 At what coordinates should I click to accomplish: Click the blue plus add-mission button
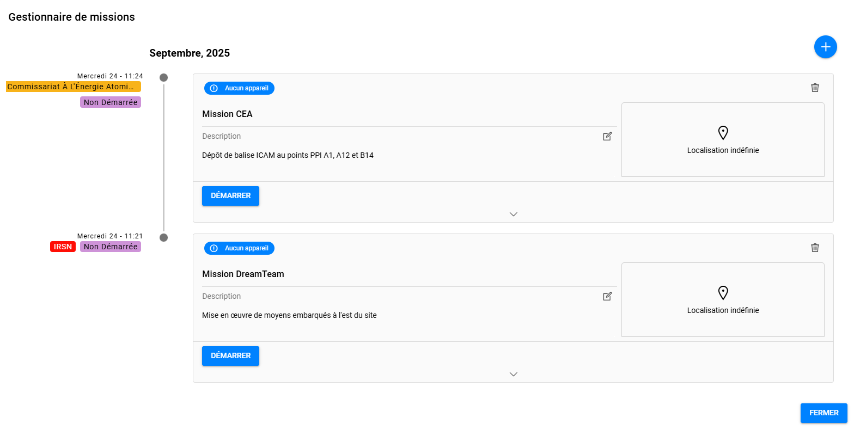[825, 47]
